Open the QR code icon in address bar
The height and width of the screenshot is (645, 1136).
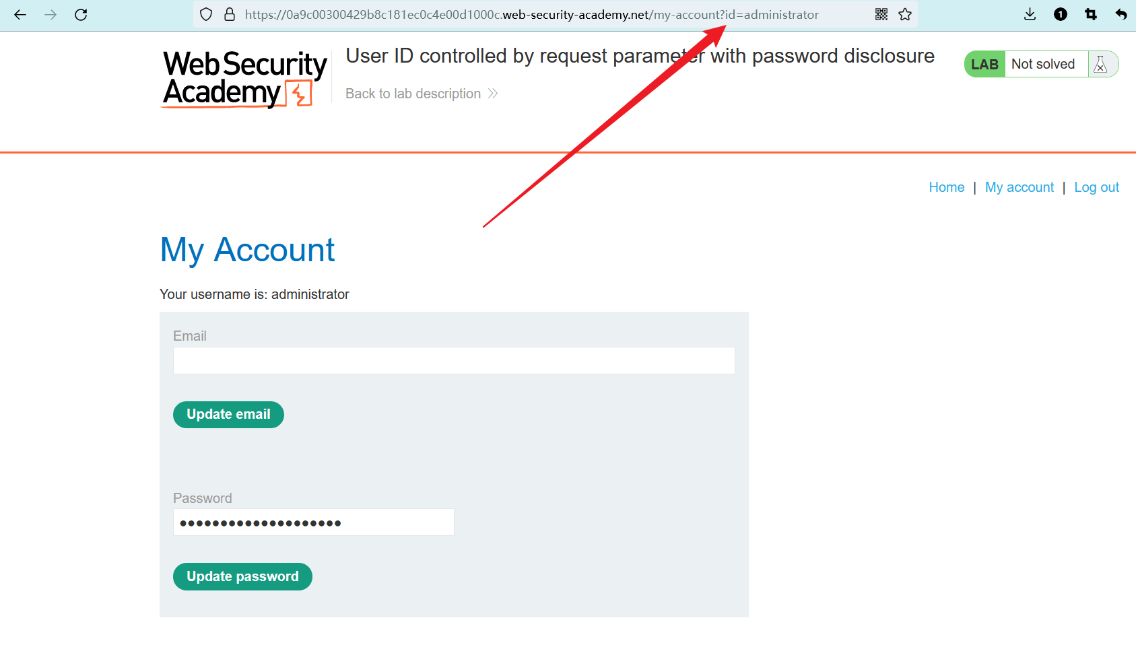point(881,15)
